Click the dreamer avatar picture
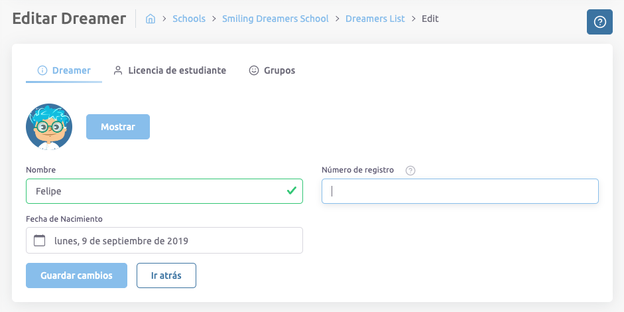 click(49, 126)
